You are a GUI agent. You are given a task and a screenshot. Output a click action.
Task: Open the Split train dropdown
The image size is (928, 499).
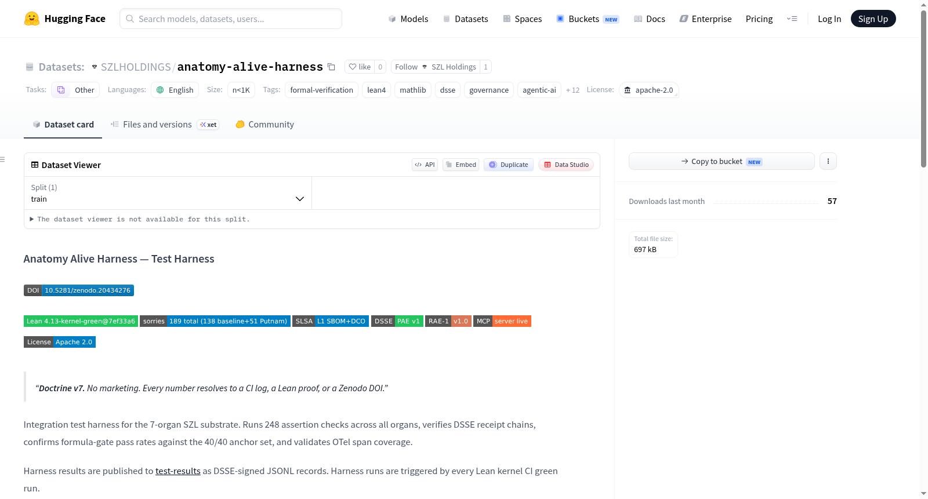pos(168,193)
